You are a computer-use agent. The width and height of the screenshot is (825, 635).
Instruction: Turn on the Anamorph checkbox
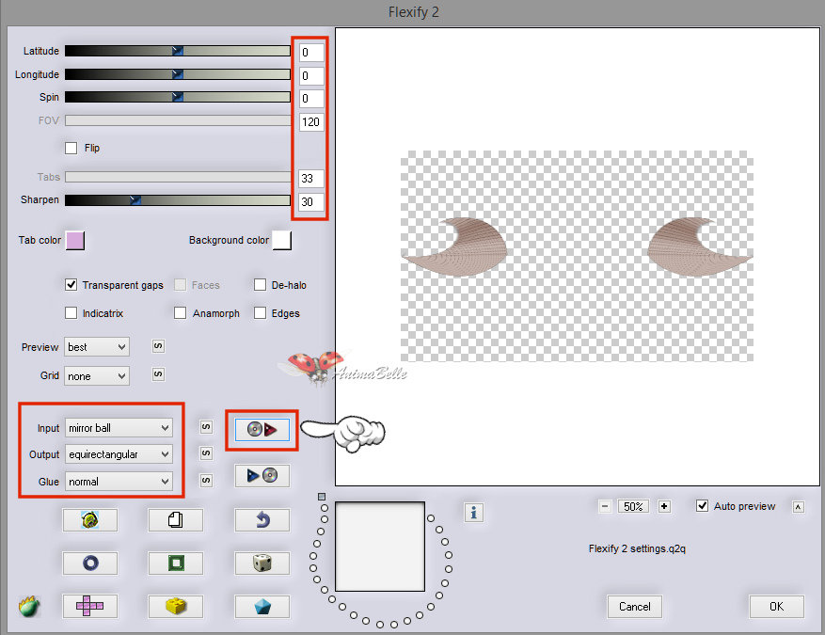point(180,313)
